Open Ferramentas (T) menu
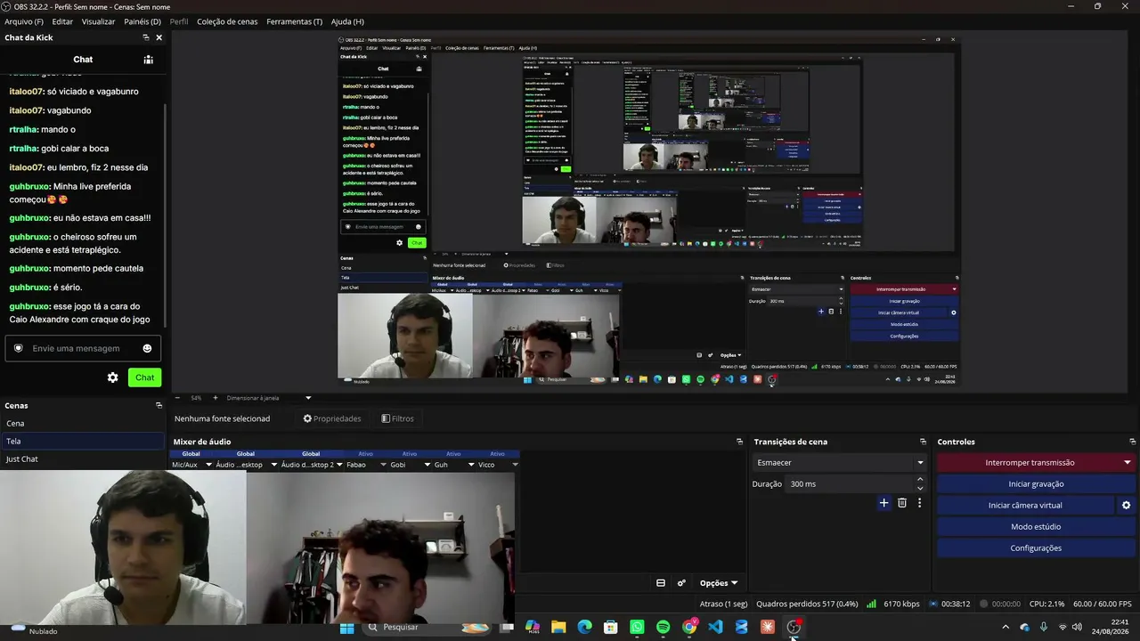 [x=294, y=21]
